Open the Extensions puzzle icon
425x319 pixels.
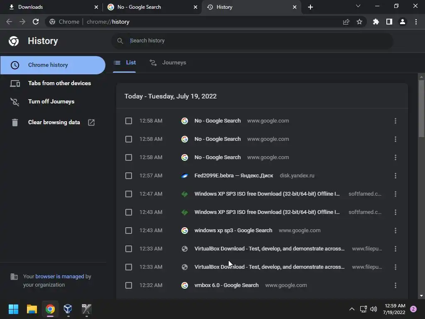[376, 22]
